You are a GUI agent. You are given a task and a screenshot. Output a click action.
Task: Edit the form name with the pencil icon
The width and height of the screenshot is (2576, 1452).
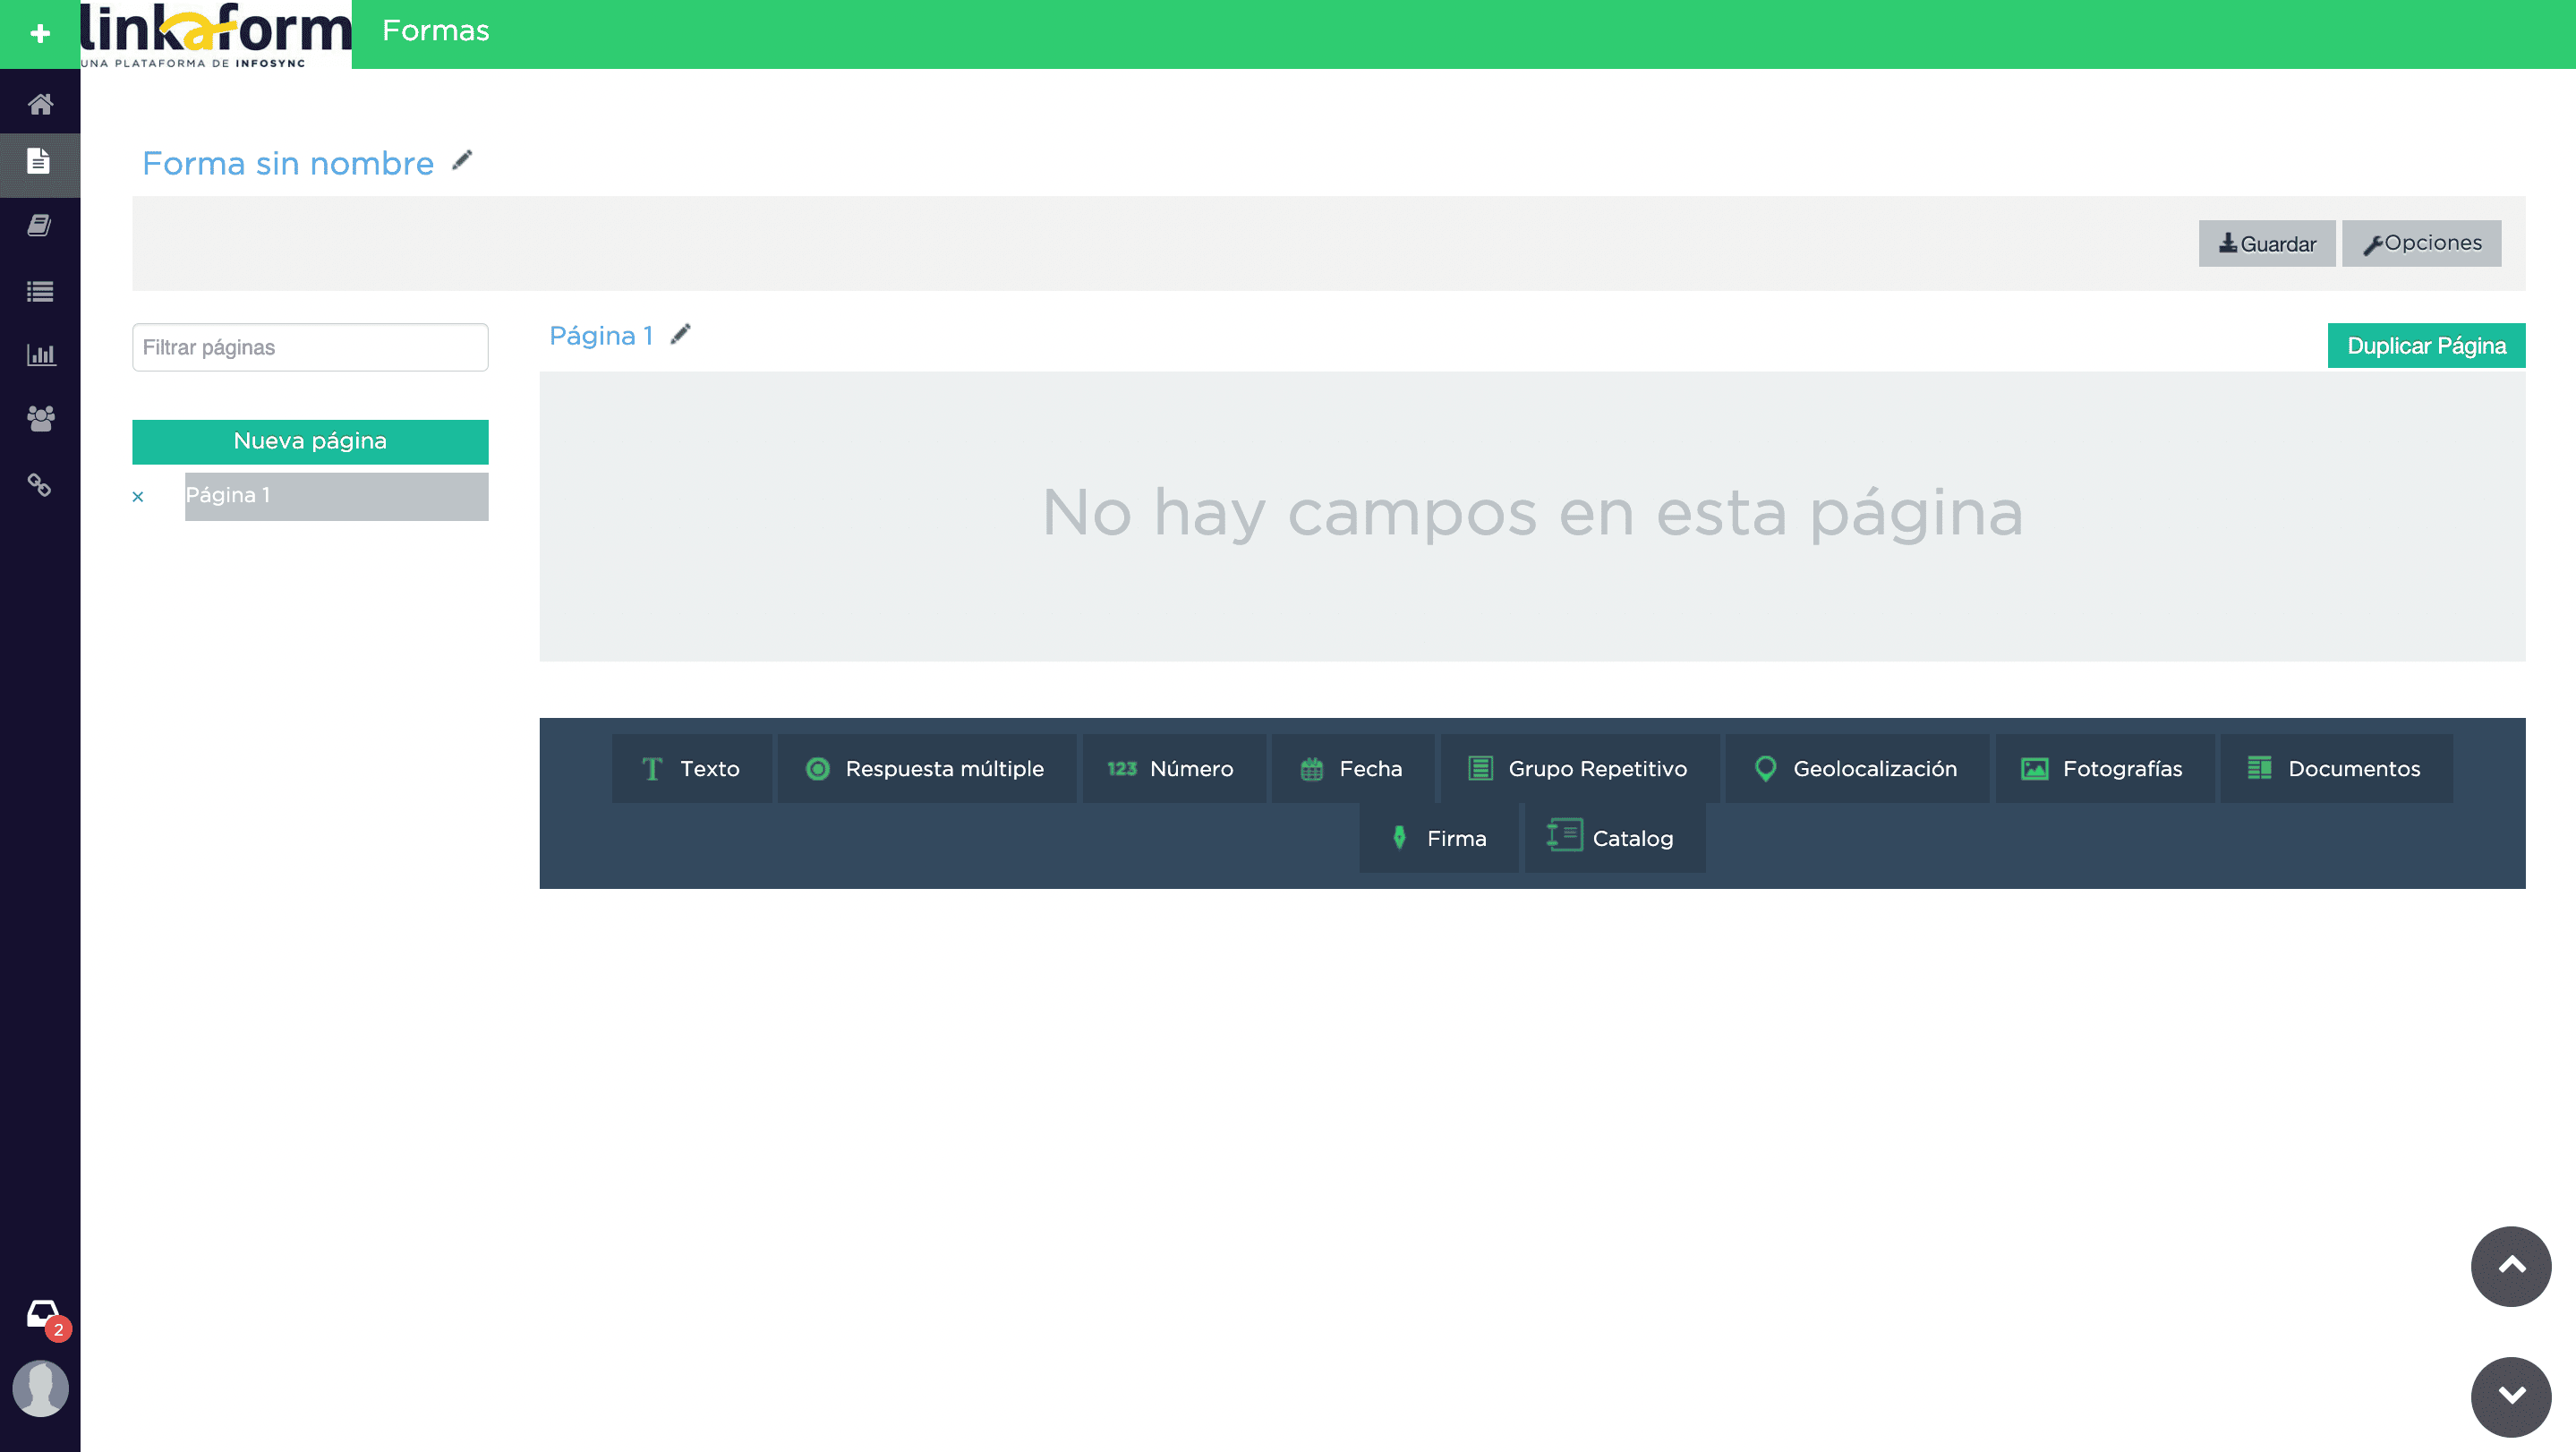(461, 159)
